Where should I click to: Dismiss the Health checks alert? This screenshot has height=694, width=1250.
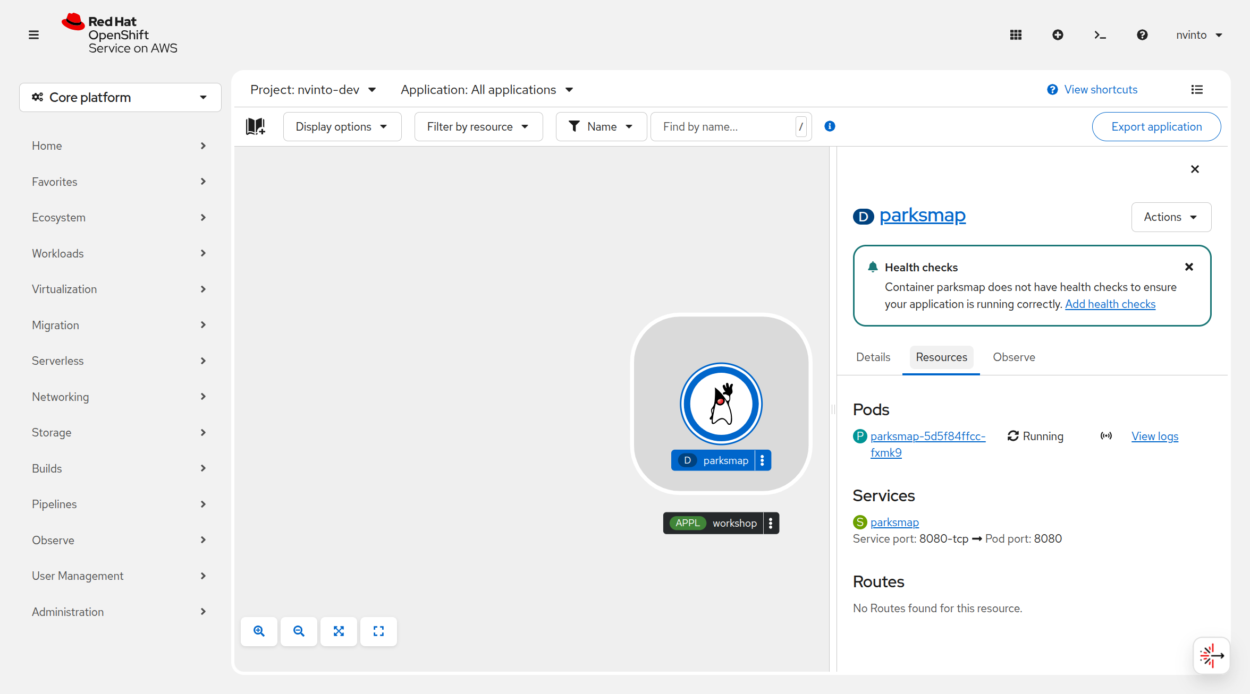coord(1189,267)
